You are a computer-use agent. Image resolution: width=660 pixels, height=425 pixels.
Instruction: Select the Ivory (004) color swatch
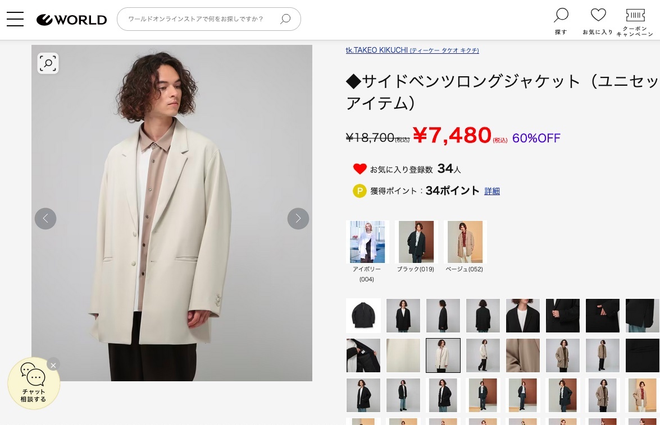coord(367,242)
